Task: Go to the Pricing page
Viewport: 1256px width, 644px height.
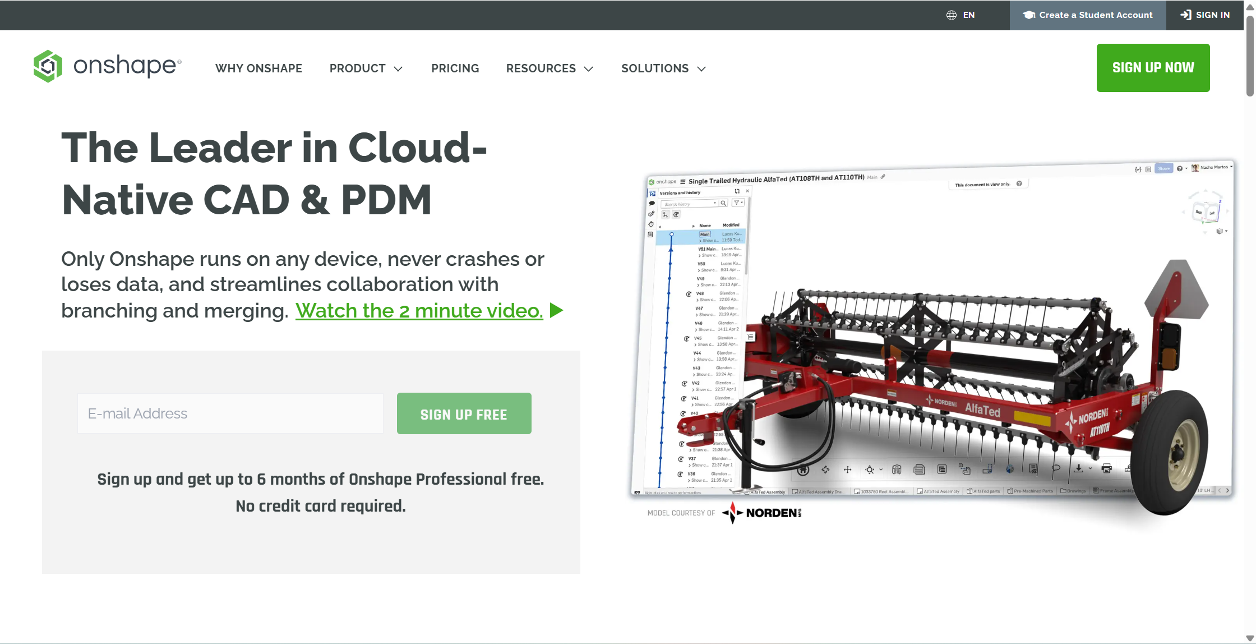Action: point(455,68)
